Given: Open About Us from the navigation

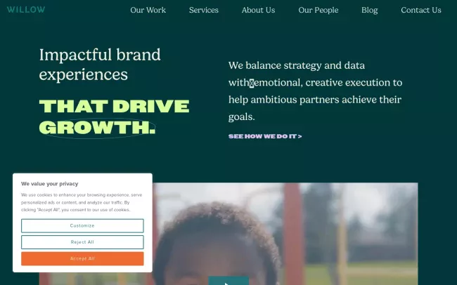Looking at the screenshot, I should click(258, 11).
